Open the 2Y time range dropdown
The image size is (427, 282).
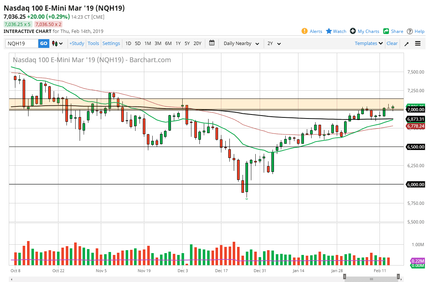tap(274, 43)
